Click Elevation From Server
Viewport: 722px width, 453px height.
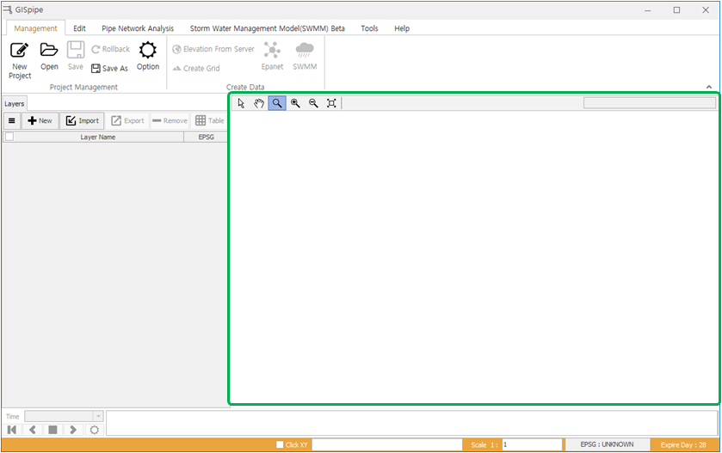[x=213, y=49]
